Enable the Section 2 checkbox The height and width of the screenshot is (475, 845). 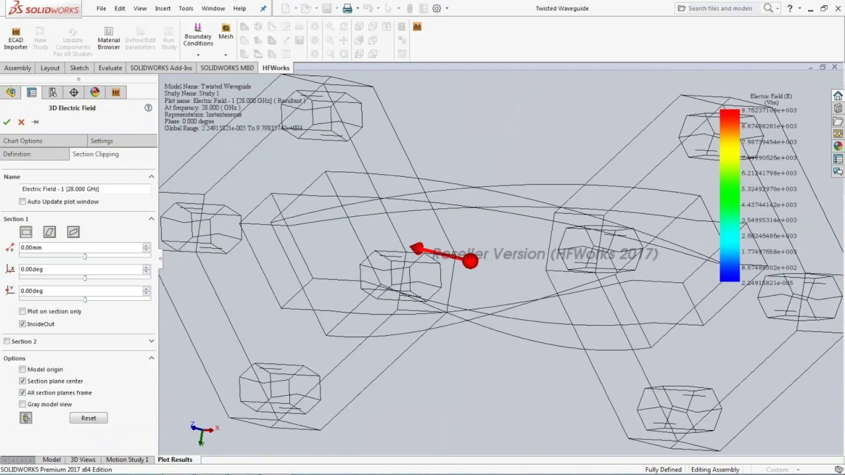(x=7, y=341)
